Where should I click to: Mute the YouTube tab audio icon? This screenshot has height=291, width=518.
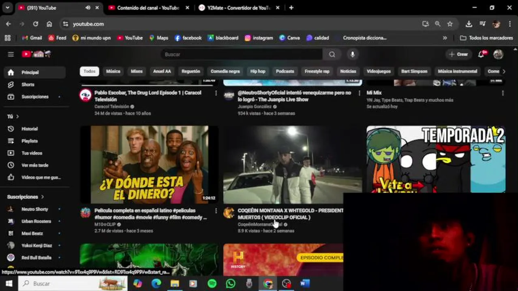tap(88, 8)
